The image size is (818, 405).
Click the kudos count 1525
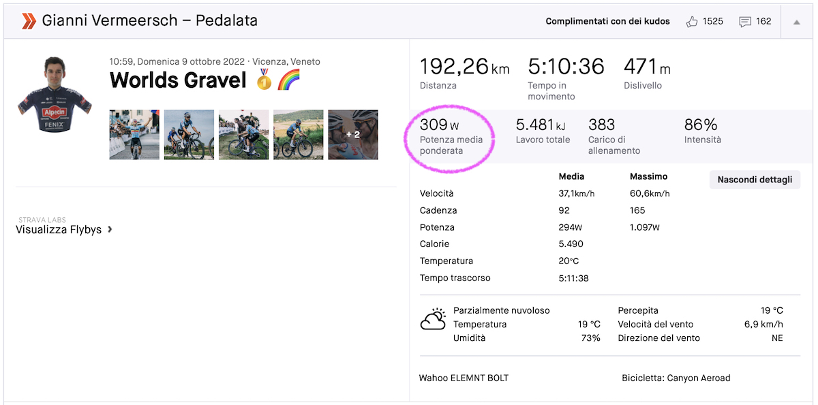pyautogui.click(x=713, y=22)
